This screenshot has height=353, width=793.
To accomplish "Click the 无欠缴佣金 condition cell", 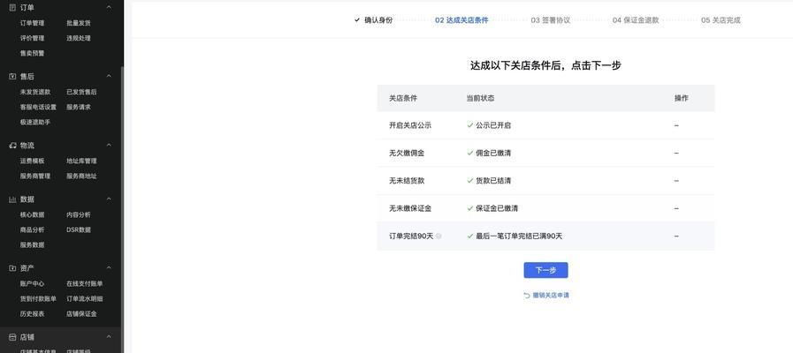I will tap(407, 153).
